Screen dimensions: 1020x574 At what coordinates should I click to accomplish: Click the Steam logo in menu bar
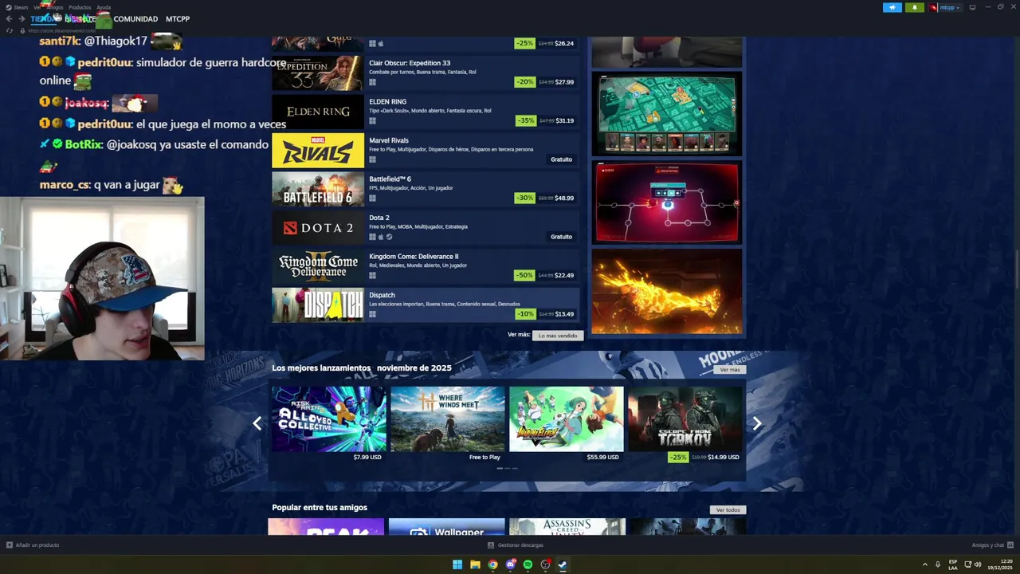tap(9, 7)
